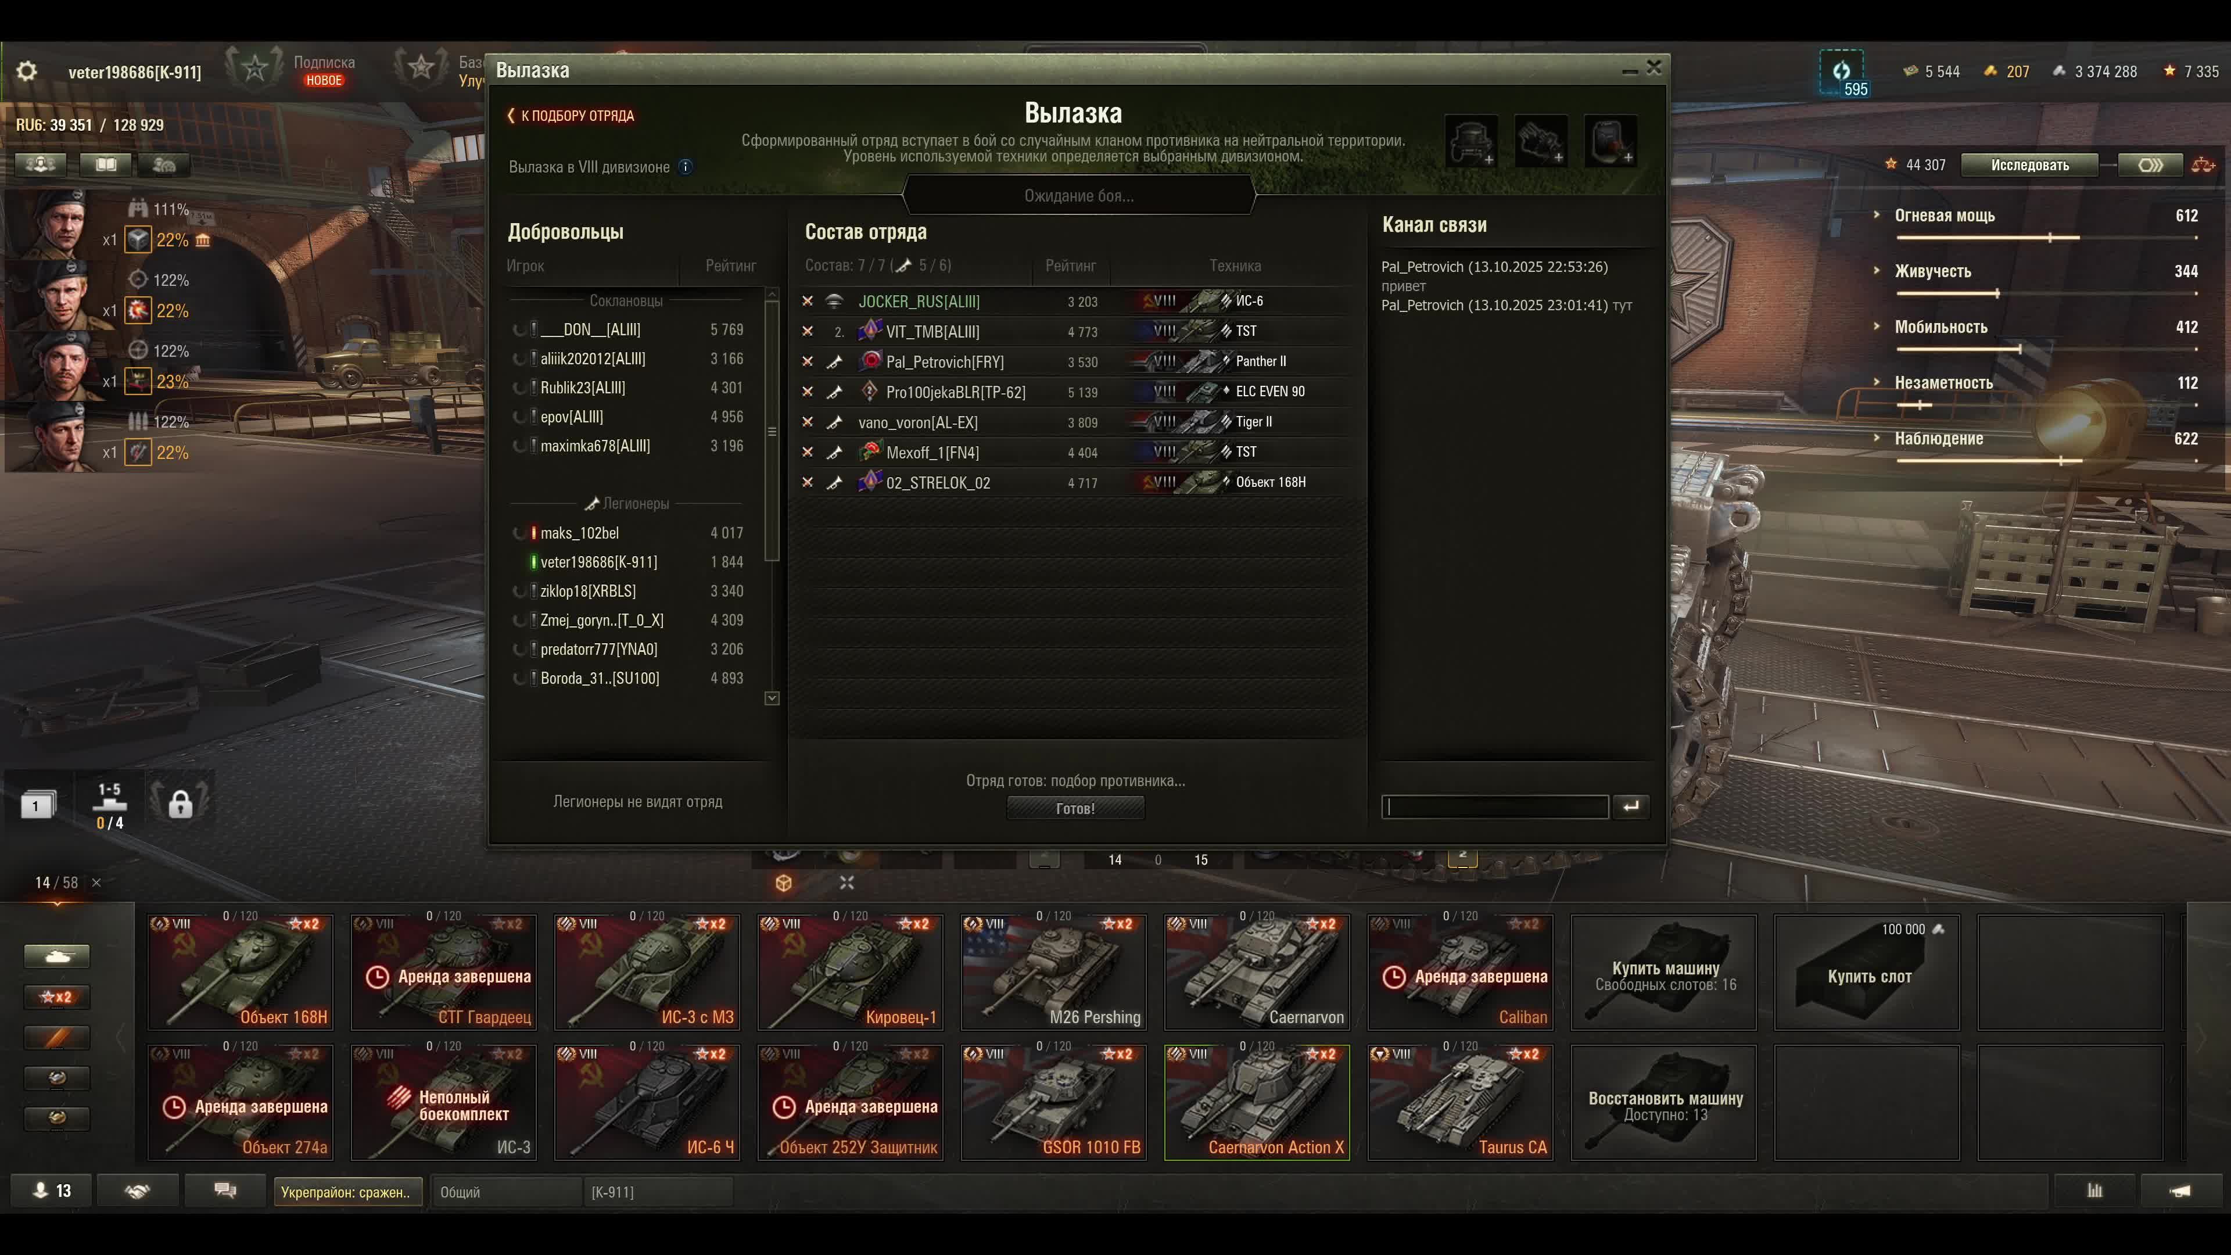
Task: Click the handshake contacts icon
Action: click(138, 1191)
